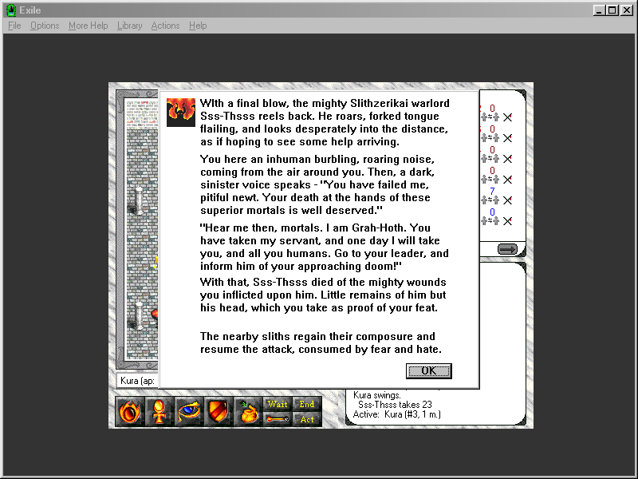Click the 'Sss-Thsss takes 23' log line

pos(395,405)
